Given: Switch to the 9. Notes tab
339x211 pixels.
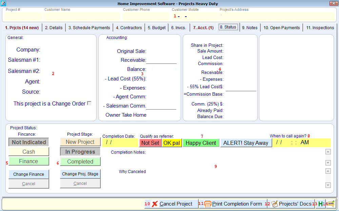Looking at the screenshot, I should click(x=250, y=28).
